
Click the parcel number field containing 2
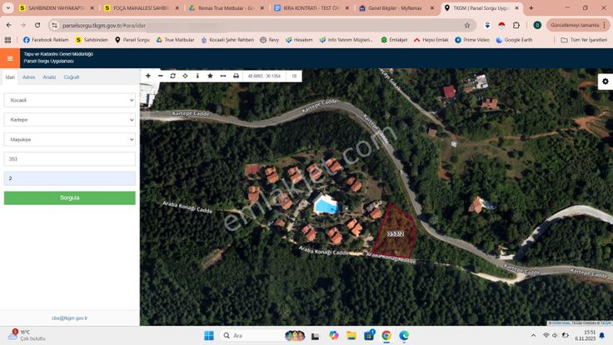click(x=69, y=178)
